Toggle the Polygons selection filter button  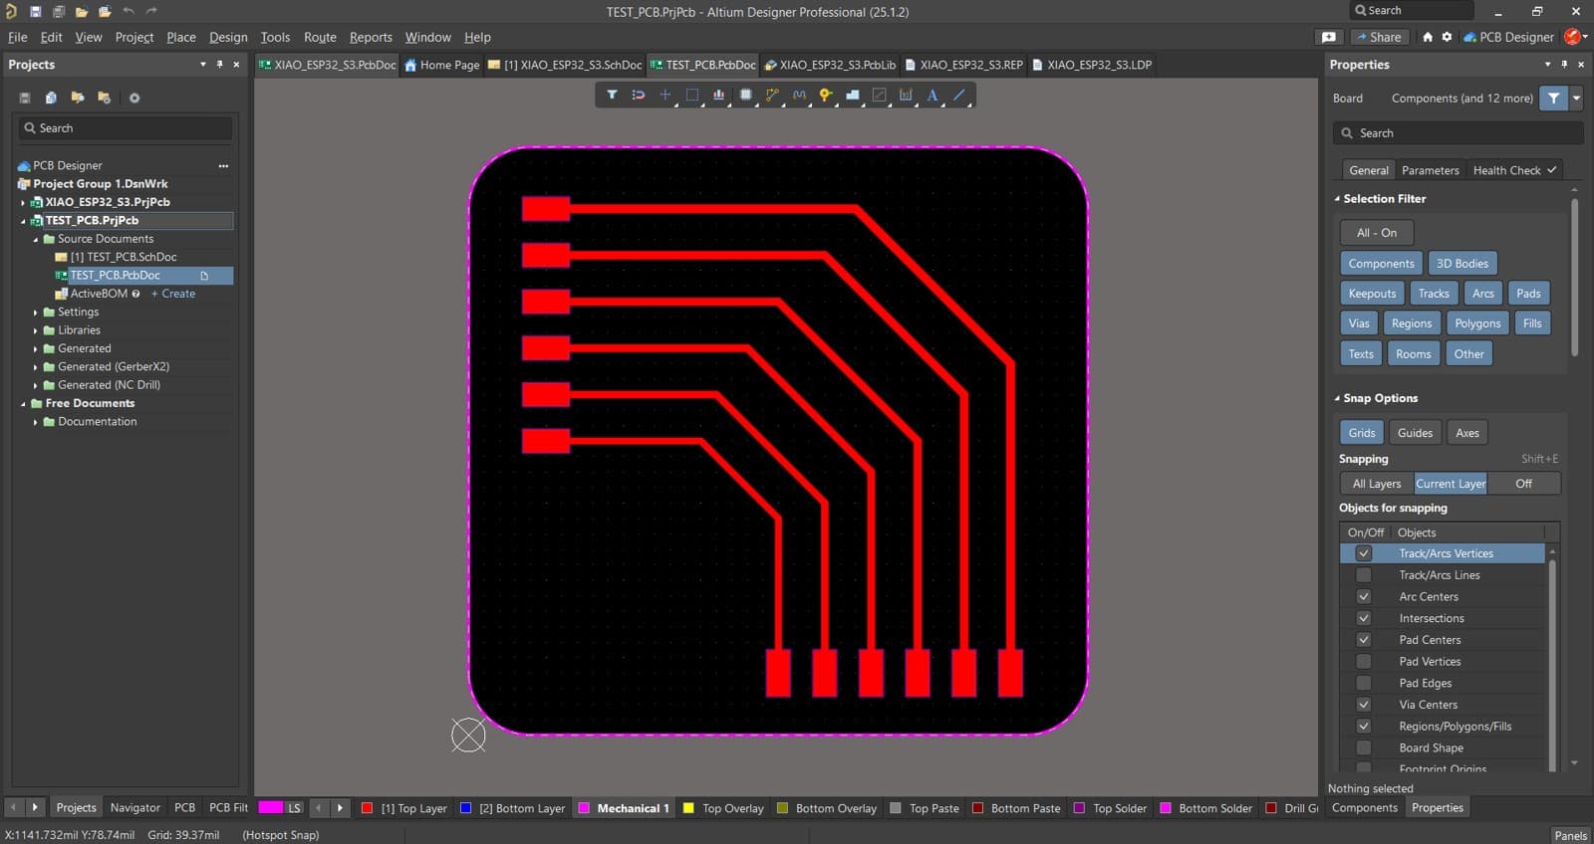click(1477, 323)
